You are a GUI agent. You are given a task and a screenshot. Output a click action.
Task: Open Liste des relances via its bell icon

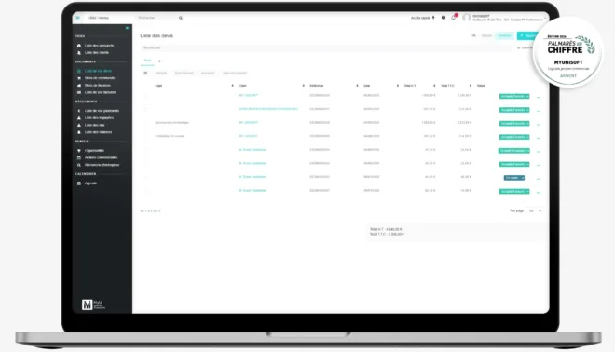[79, 132]
